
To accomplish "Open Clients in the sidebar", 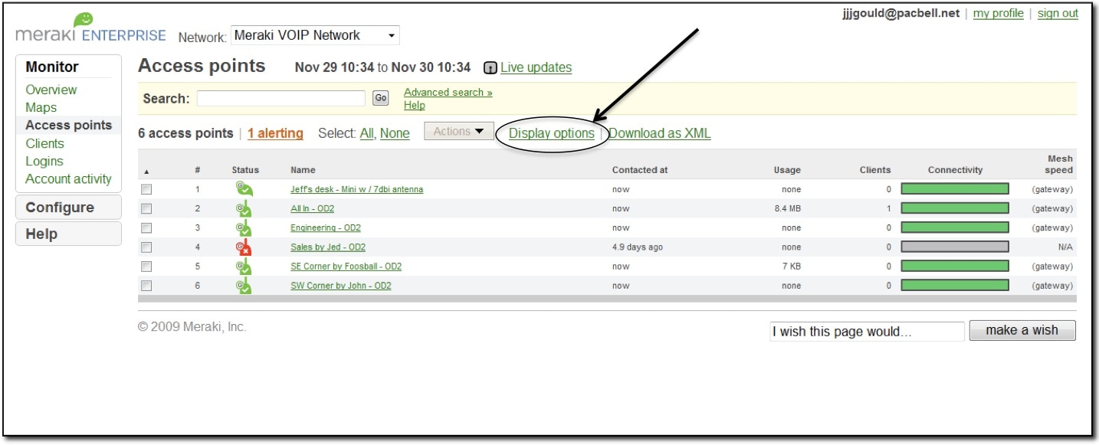I will [x=44, y=143].
